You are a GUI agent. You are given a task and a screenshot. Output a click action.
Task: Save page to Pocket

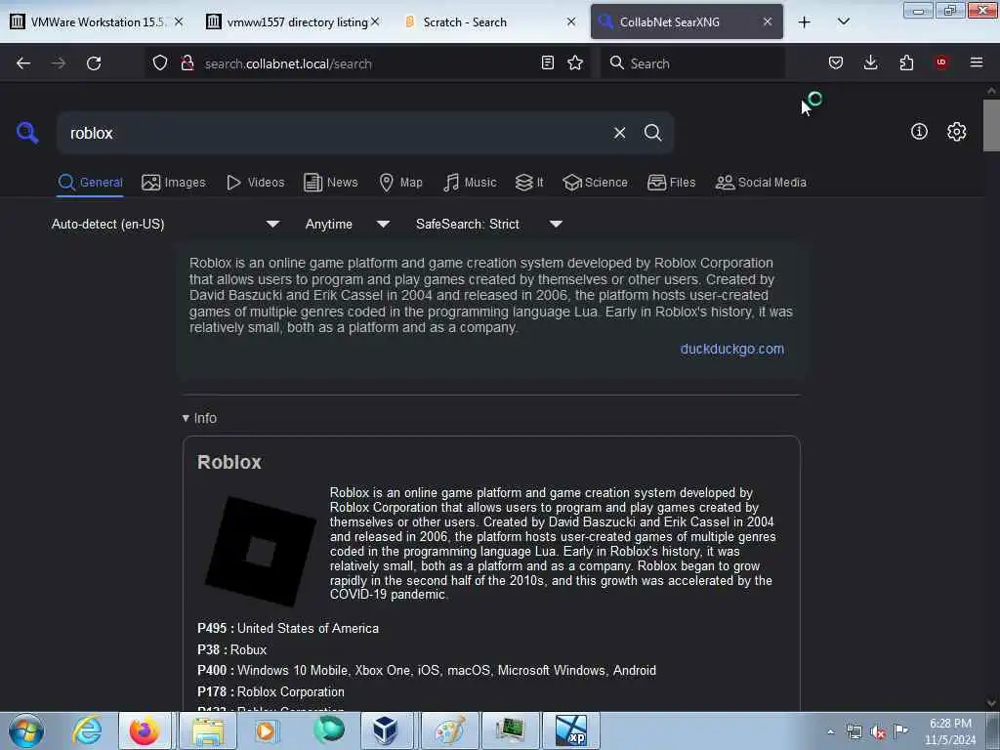(836, 62)
